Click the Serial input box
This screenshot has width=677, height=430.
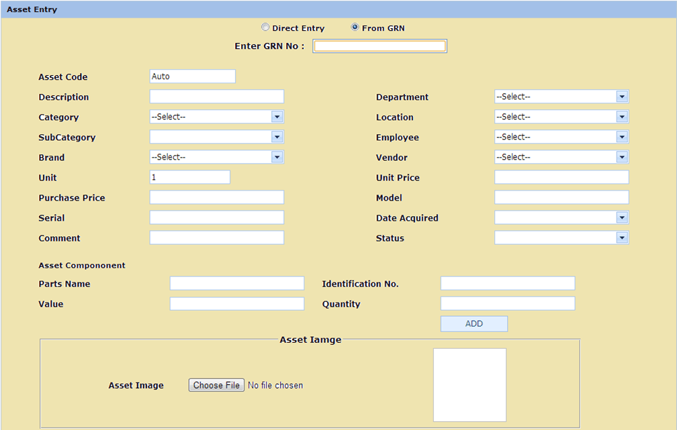[x=216, y=217]
